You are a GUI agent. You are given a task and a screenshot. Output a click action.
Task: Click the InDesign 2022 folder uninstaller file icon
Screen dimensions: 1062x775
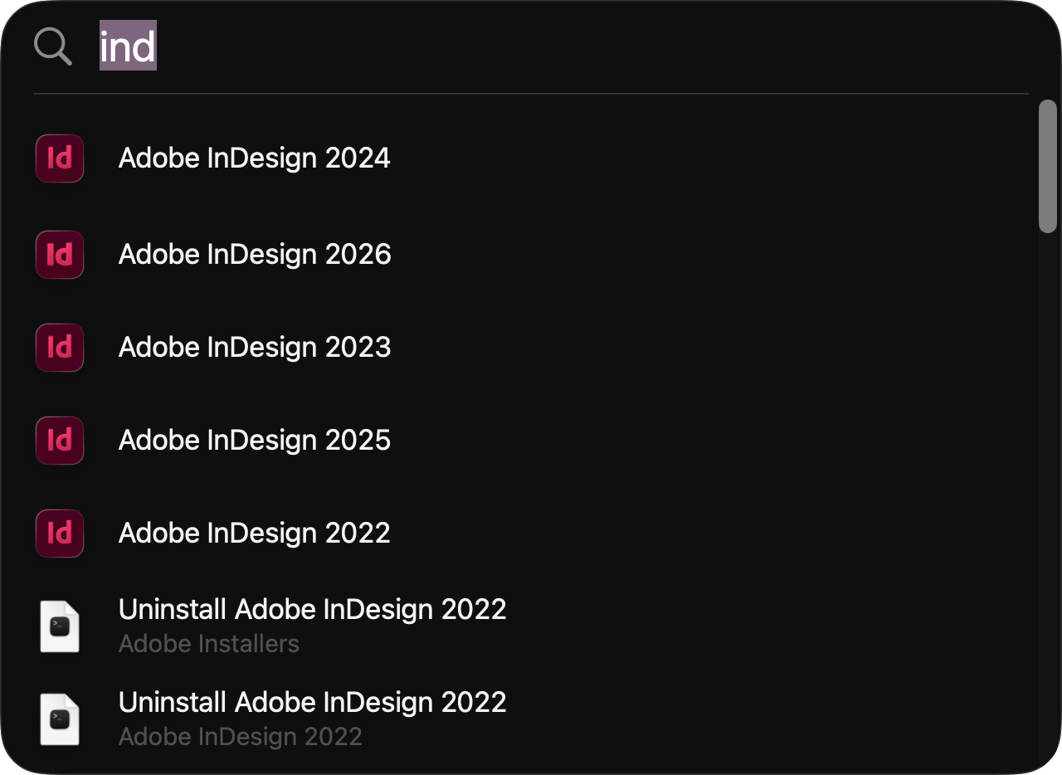[x=60, y=719]
